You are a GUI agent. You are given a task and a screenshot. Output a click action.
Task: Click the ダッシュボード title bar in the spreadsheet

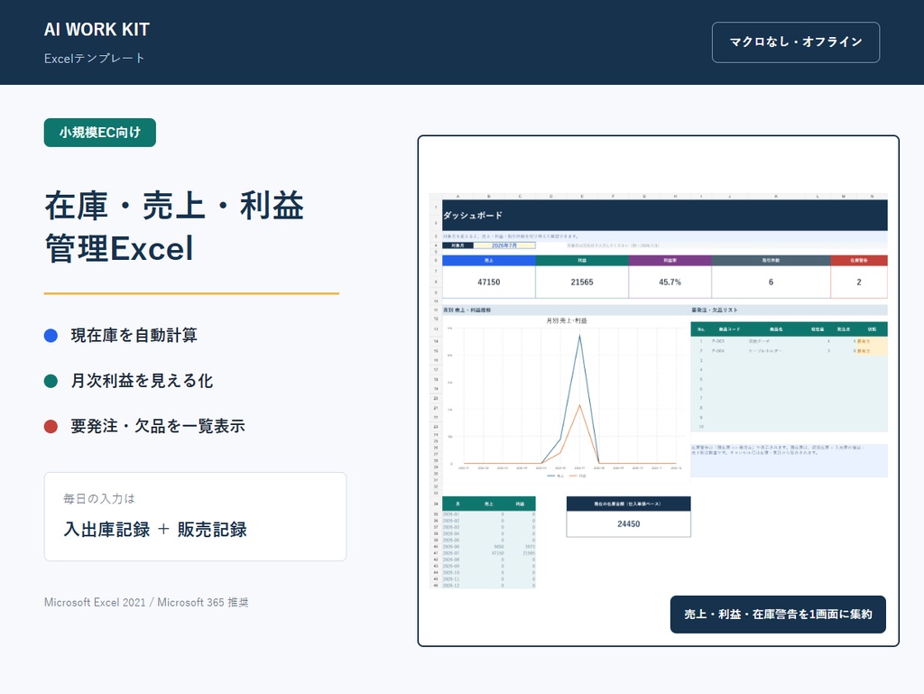click(x=665, y=215)
